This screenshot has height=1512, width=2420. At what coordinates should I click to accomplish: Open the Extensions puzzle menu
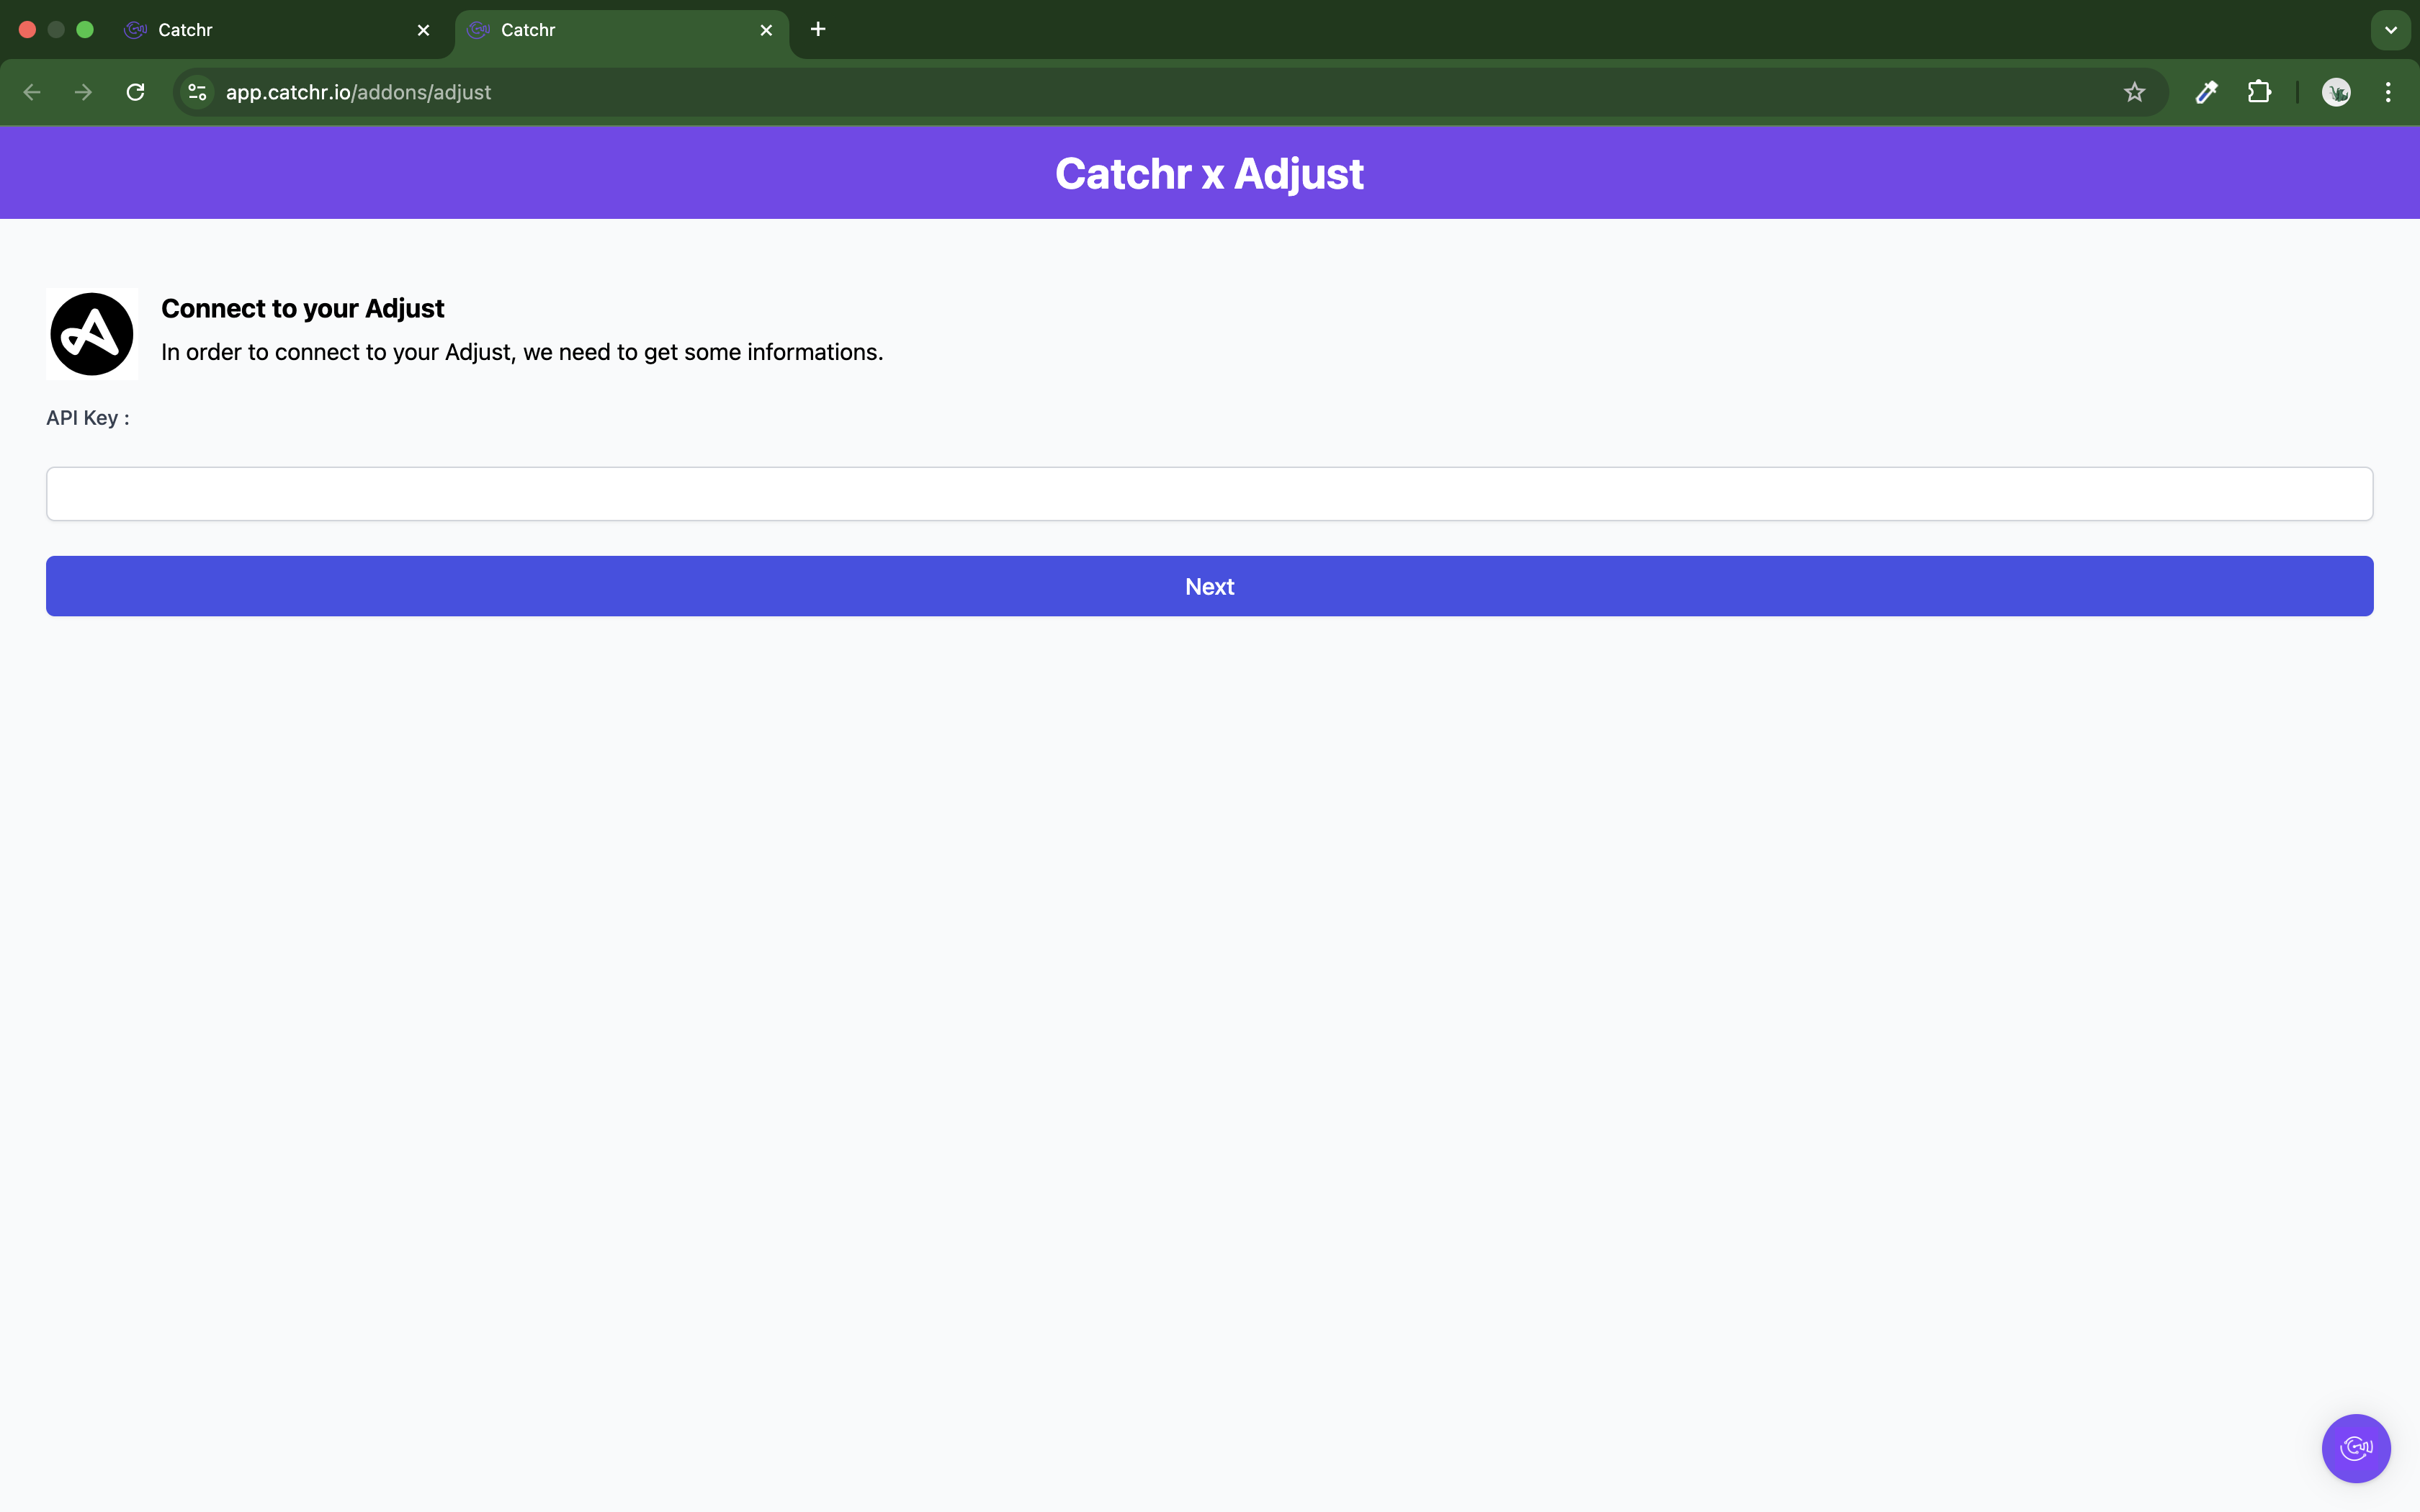tap(2259, 92)
